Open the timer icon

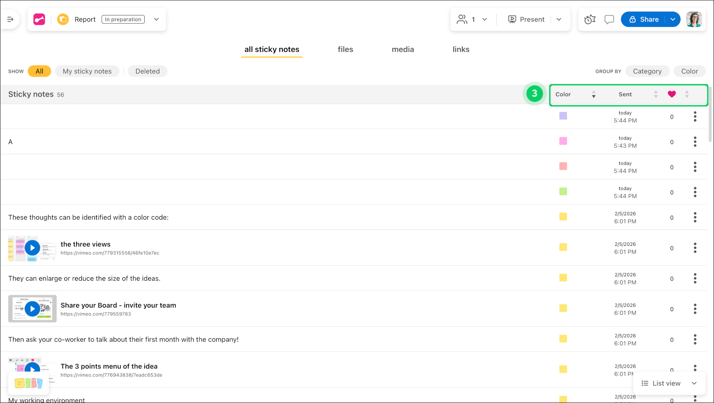[590, 19]
